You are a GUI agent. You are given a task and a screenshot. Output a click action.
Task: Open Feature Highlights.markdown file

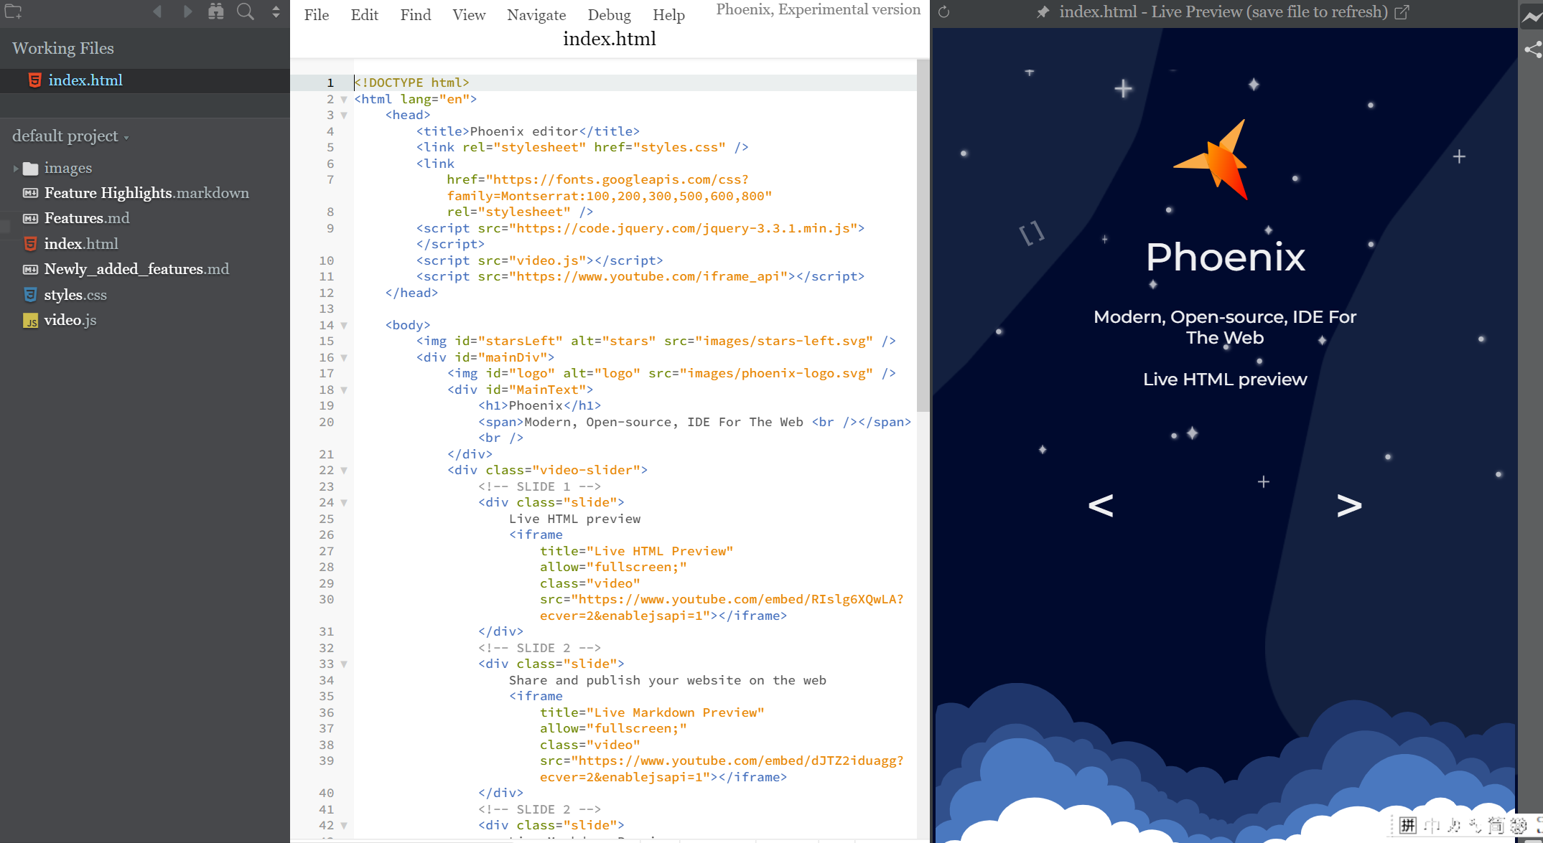tap(146, 193)
